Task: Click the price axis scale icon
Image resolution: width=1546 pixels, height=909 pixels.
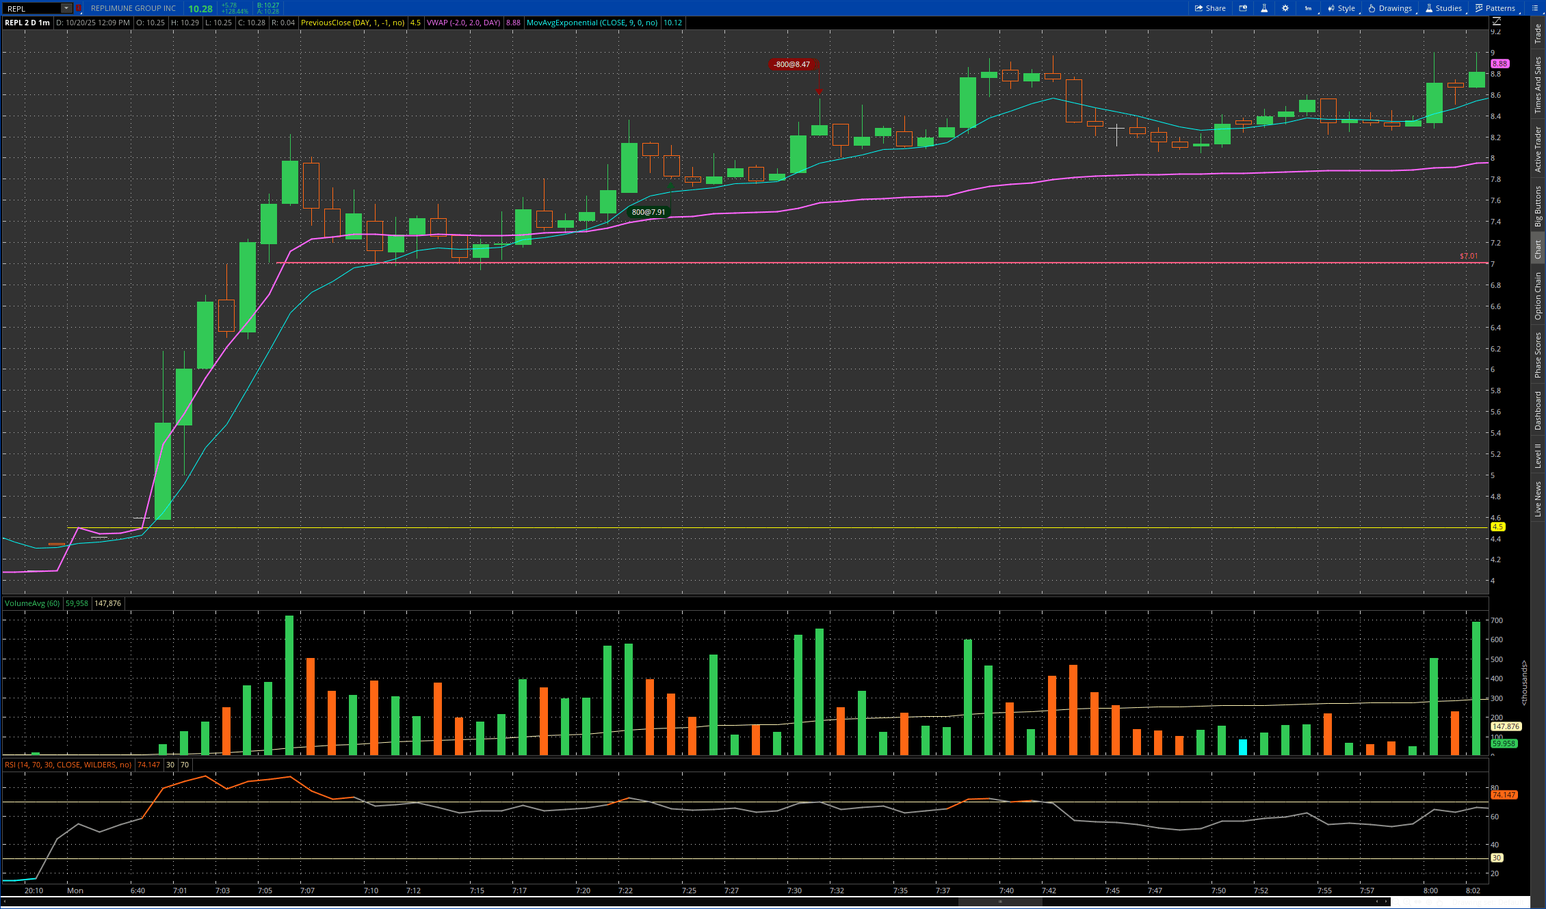Action: 1496,22
